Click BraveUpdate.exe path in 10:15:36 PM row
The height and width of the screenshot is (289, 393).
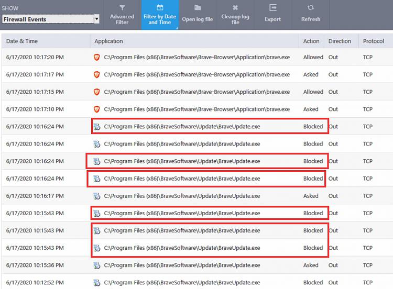(x=182, y=265)
